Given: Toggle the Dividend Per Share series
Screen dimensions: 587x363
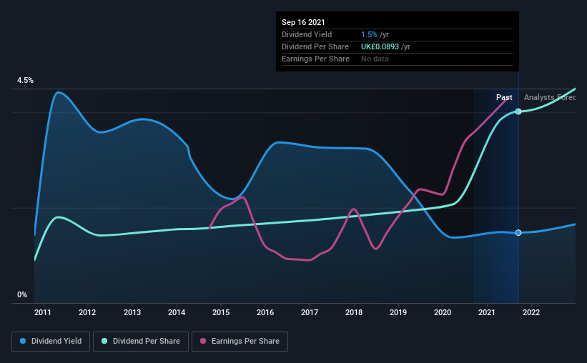Looking at the screenshot, I should click(x=141, y=342).
